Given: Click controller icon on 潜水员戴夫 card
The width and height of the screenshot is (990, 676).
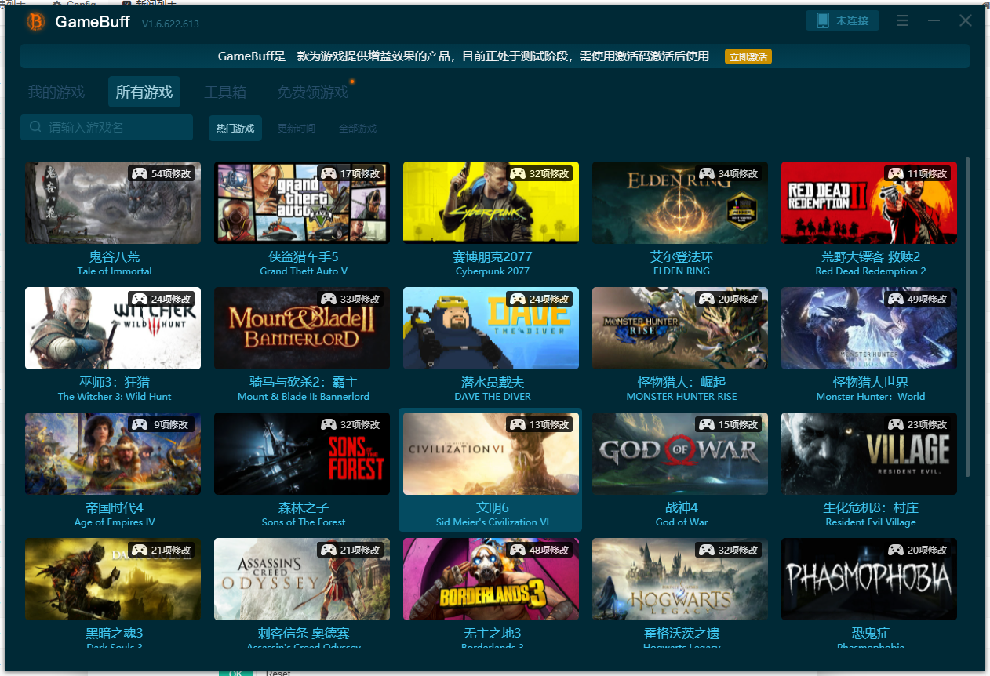Looking at the screenshot, I should tap(517, 299).
